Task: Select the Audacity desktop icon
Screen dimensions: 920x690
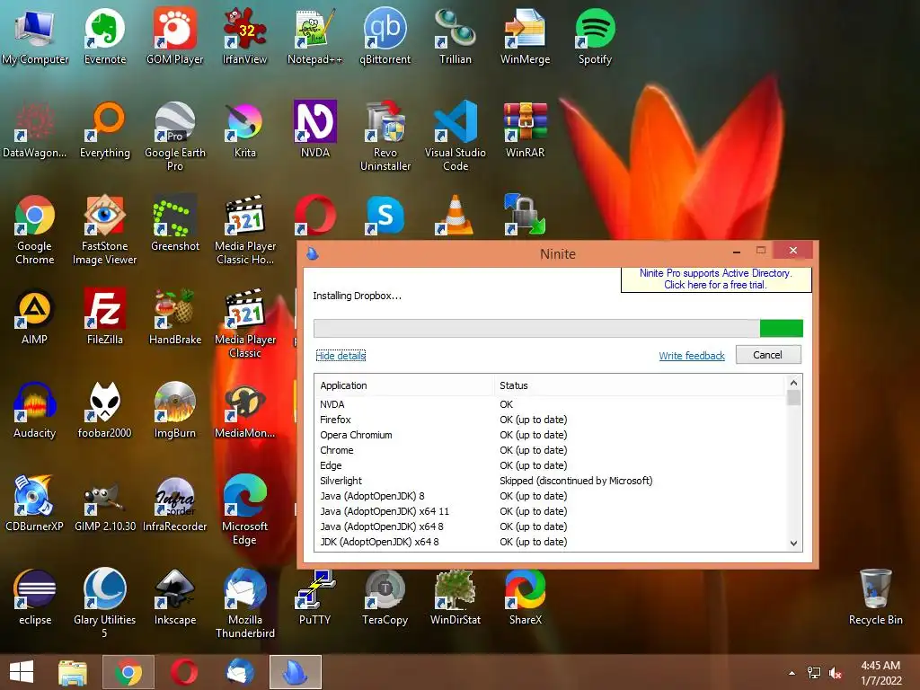Action: point(35,411)
